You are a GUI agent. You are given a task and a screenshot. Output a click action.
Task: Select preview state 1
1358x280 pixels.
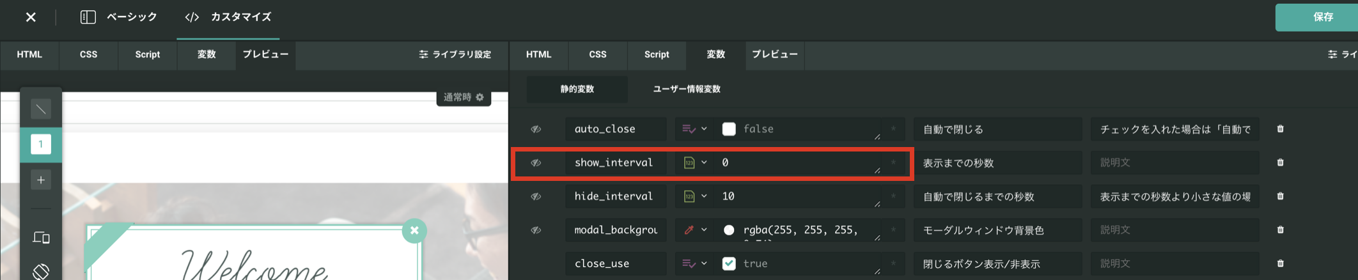pyautogui.click(x=41, y=144)
